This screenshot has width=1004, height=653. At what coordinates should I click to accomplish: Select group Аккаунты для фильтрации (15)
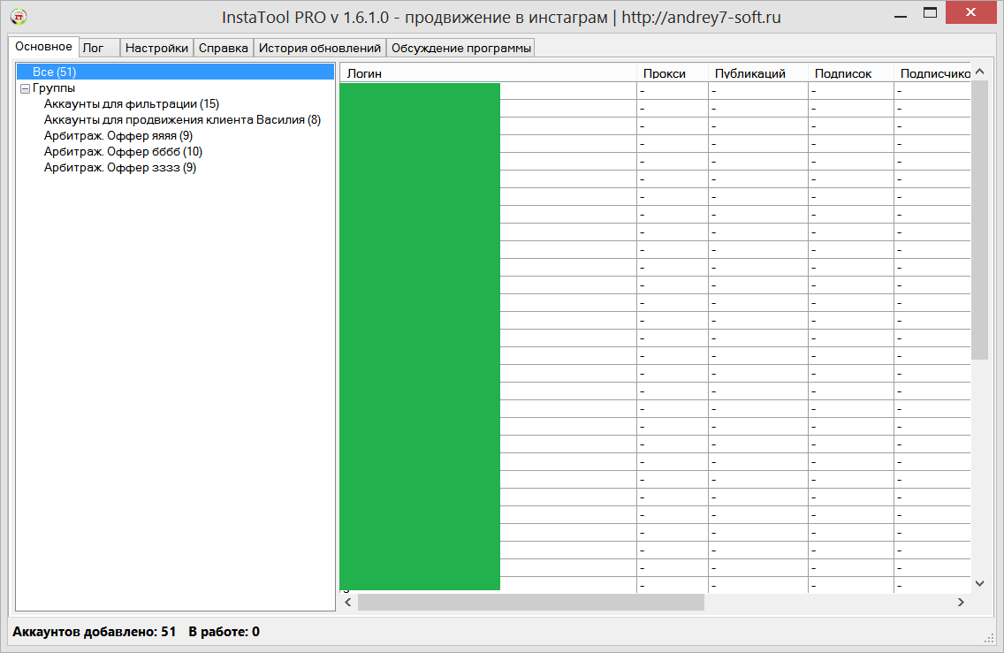click(132, 103)
